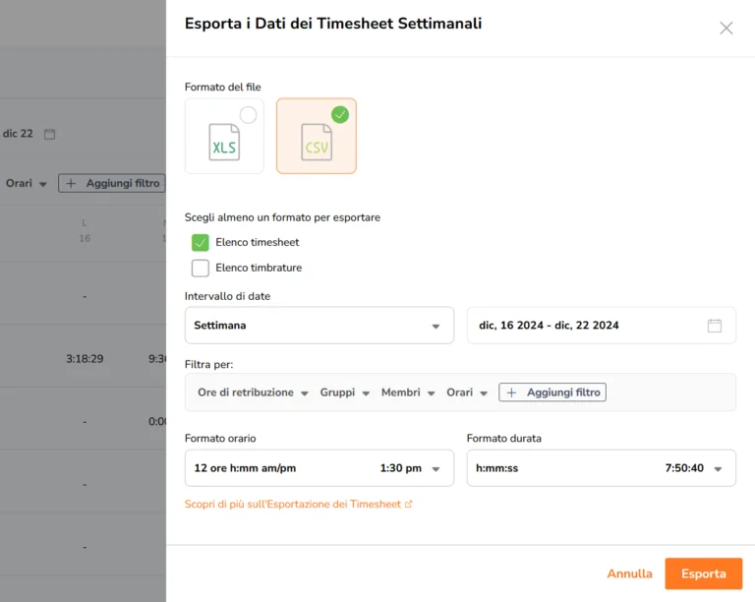The height and width of the screenshot is (602, 755).
Task: Close the export timesheet dialog
Action: 726,29
